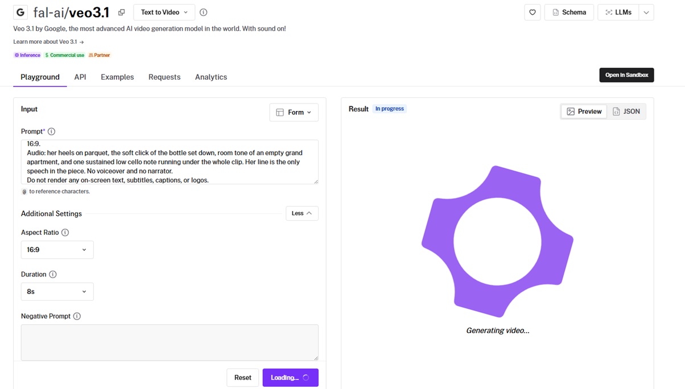Click the Duration info icon

pos(53,275)
